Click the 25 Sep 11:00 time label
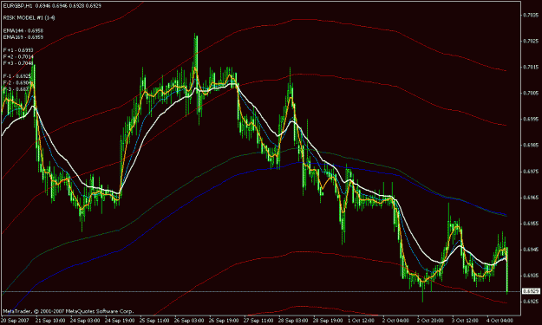The width and height of the screenshot is (542, 325). point(154,321)
